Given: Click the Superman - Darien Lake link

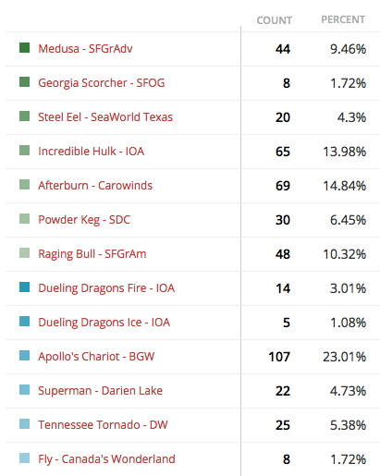Looking at the screenshot, I should pos(100,391).
